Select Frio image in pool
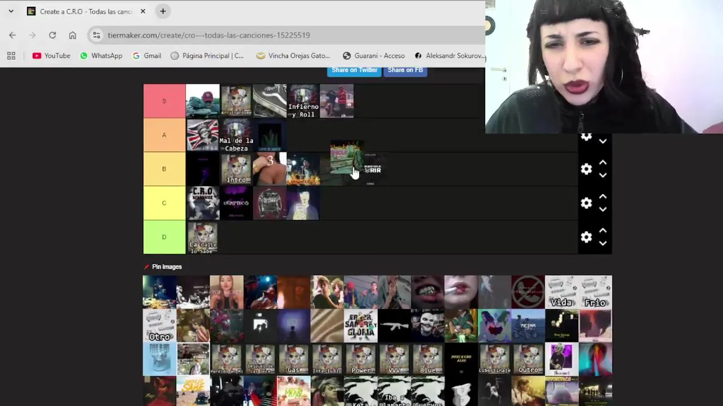 595,292
